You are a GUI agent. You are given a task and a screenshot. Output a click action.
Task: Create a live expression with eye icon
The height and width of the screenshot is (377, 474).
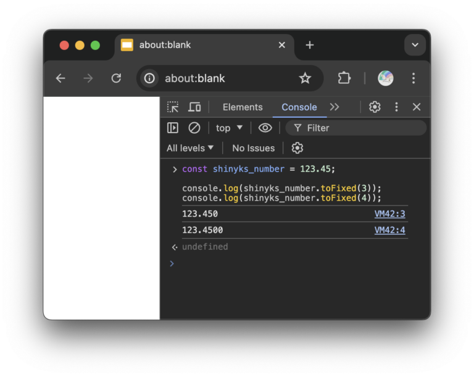pyautogui.click(x=265, y=128)
